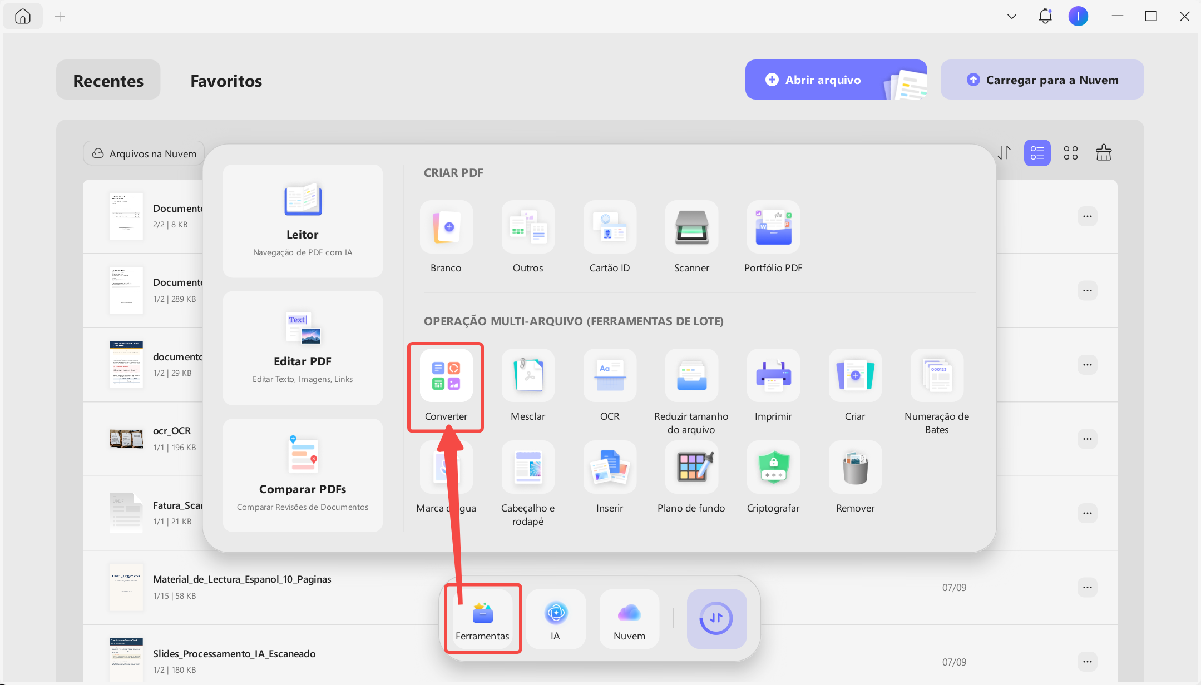This screenshot has height=685, width=1201.
Task: Click the sort order icon
Action: point(1004,153)
